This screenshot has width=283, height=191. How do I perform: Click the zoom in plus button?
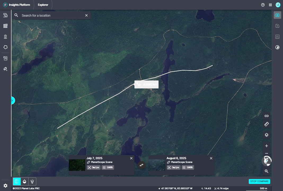[x=267, y=146]
